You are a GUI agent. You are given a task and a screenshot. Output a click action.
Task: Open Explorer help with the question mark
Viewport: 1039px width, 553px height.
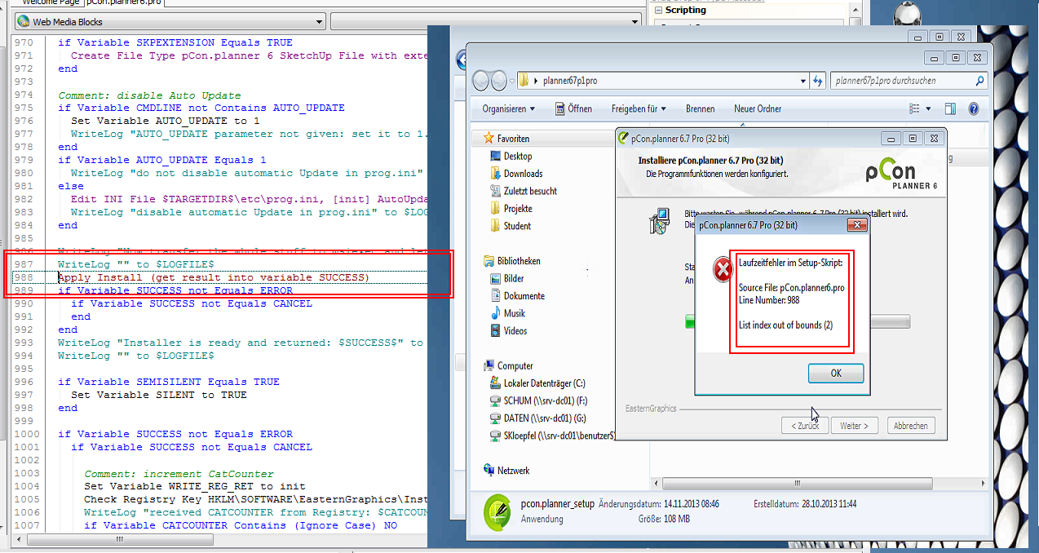(973, 108)
